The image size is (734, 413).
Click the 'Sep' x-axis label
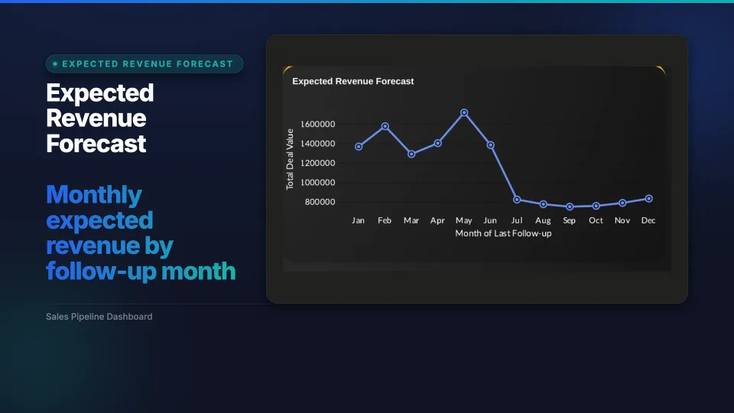(x=569, y=220)
